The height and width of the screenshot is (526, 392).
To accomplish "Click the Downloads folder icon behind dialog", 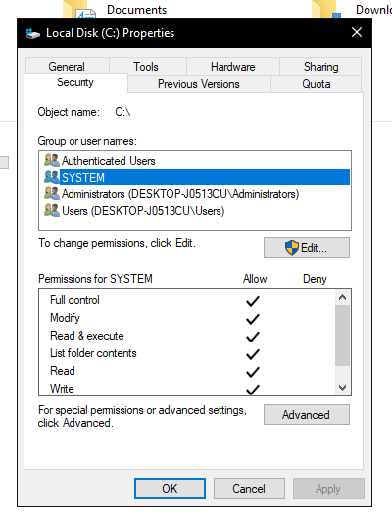I will pos(326,9).
